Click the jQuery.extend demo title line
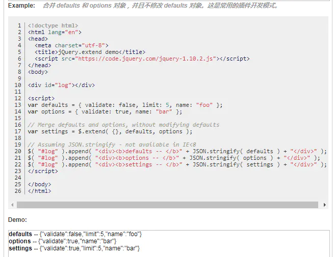Image resolution: width=334 pixels, height=257 pixels. click(90, 52)
